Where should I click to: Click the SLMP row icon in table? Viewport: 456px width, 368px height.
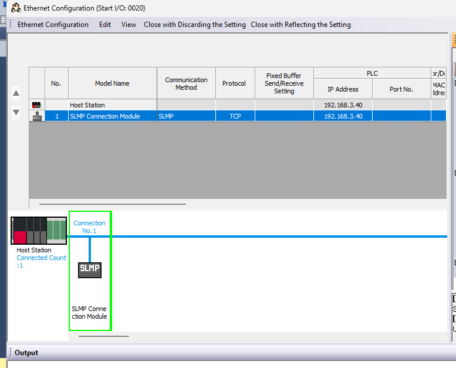coord(37,116)
